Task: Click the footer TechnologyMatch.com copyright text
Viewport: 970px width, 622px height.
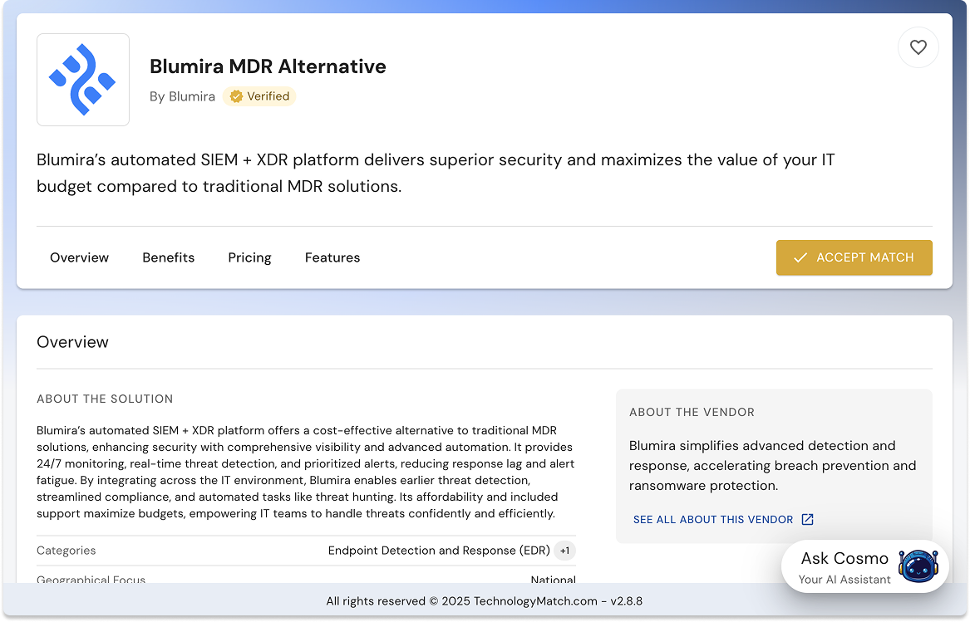Action: tap(485, 601)
